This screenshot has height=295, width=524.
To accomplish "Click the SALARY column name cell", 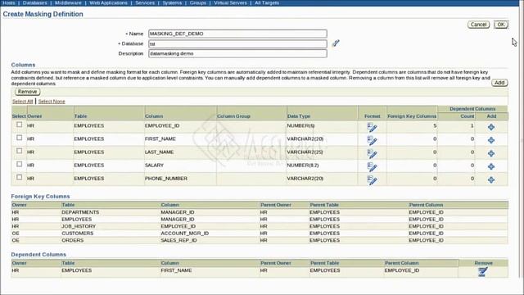I will tap(154, 166).
